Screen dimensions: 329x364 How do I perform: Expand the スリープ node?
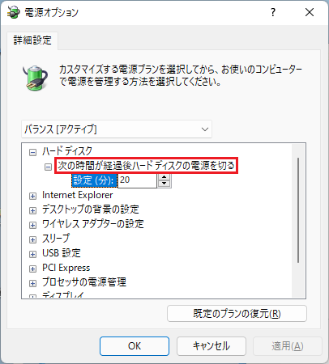[32, 239]
